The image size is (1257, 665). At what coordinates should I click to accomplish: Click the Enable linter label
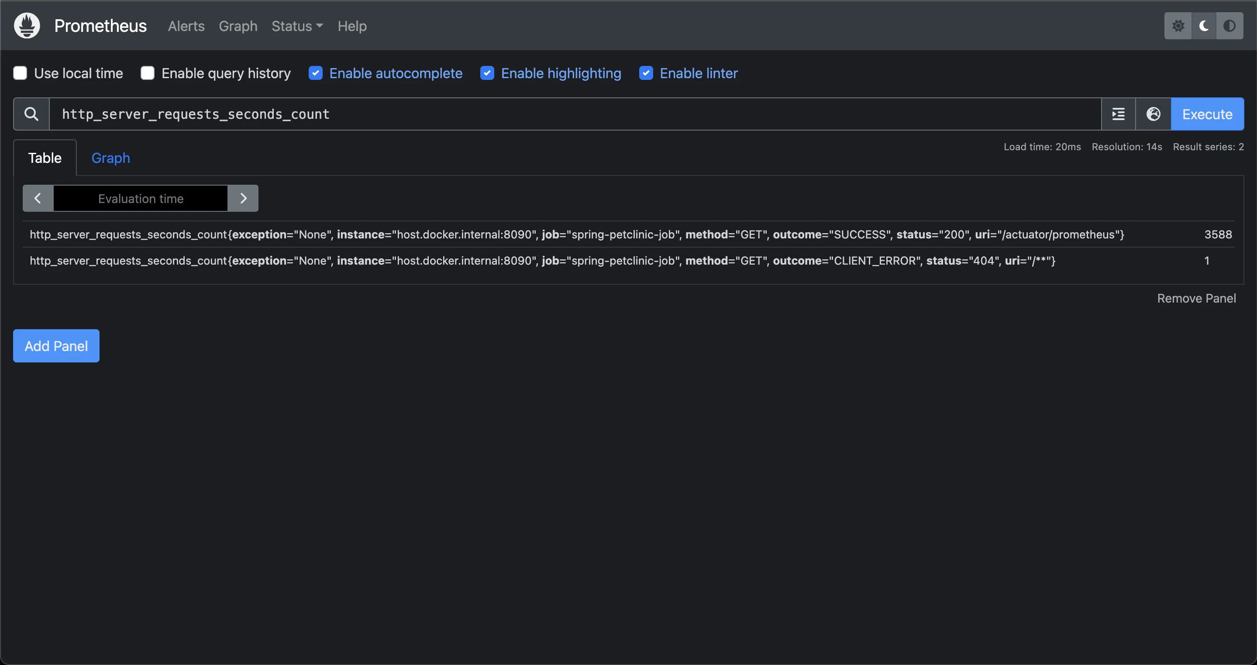pyautogui.click(x=699, y=73)
